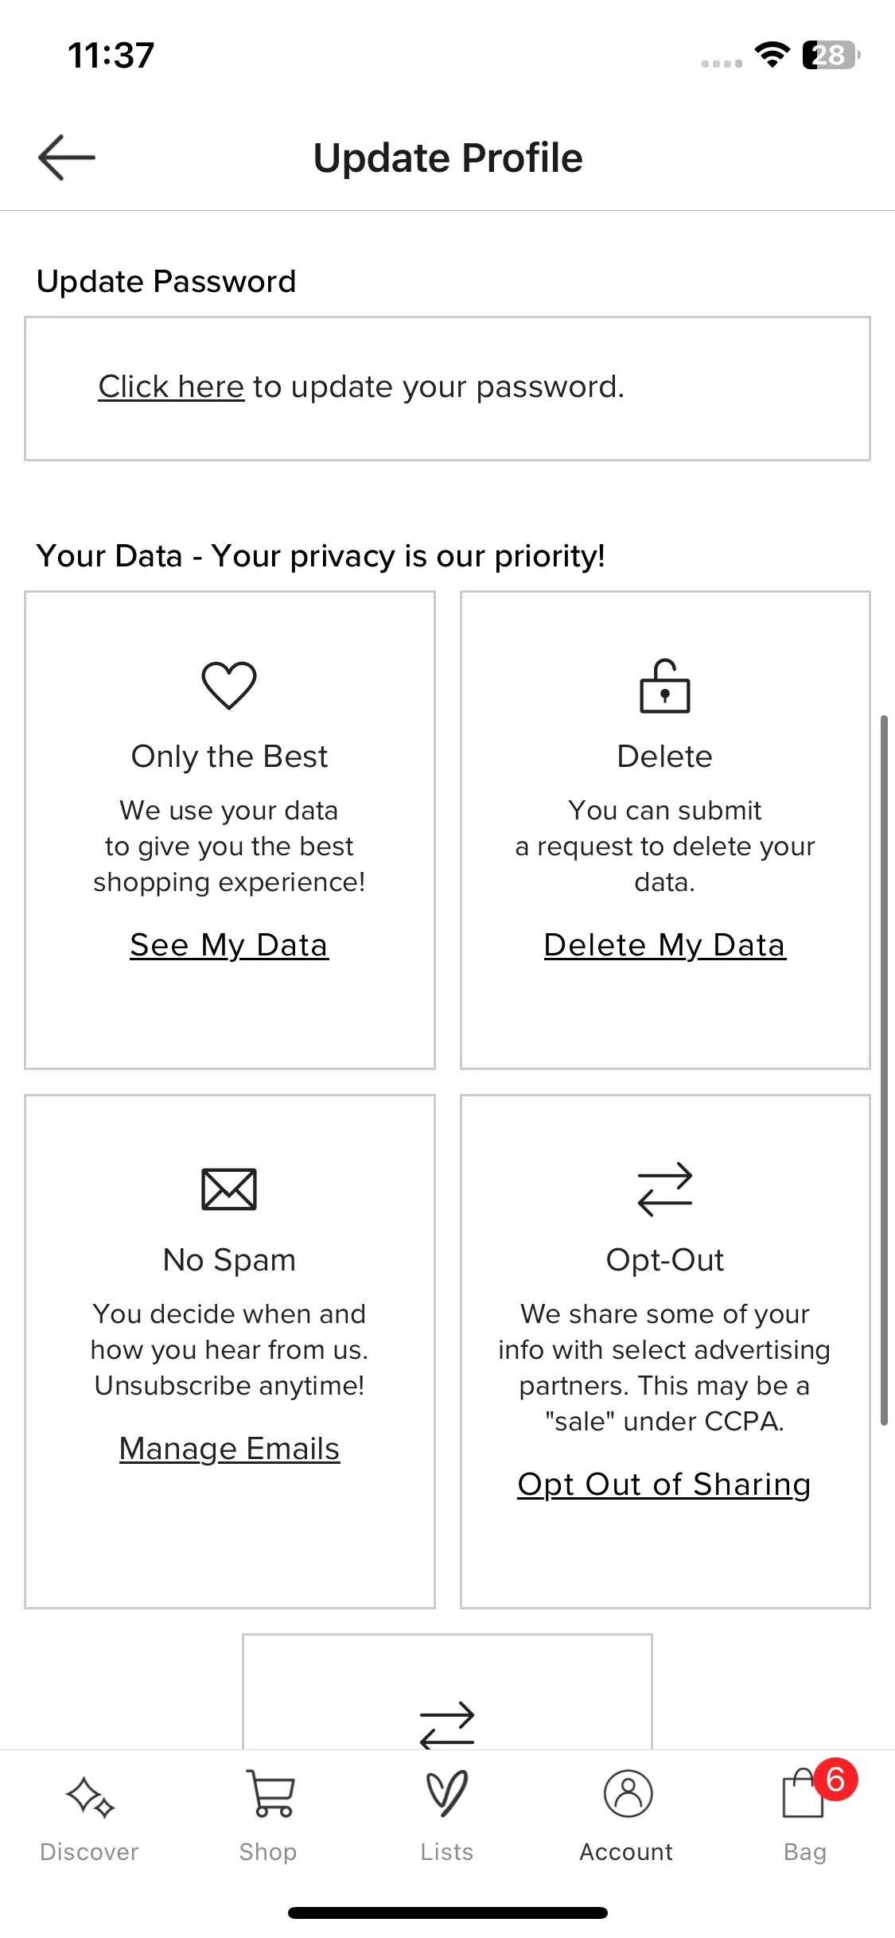Tap the swap arrows icon in Opt-Out card
This screenshot has width=895, height=1938.
(x=665, y=1189)
